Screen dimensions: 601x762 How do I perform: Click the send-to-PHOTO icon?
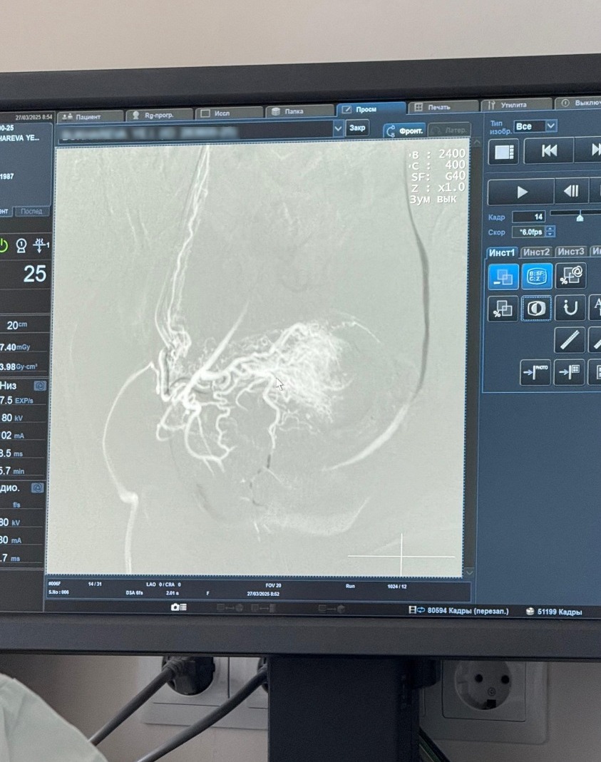(535, 372)
